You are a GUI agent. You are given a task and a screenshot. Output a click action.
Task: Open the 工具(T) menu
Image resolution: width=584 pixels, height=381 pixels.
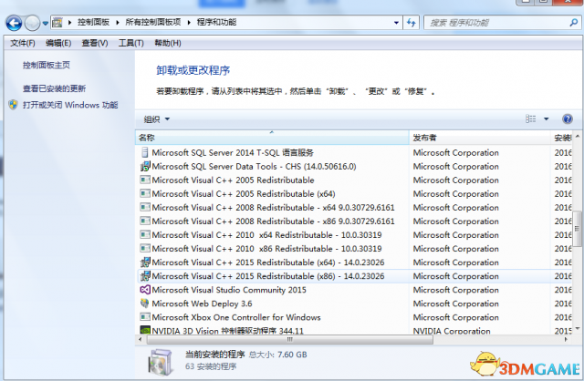click(x=130, y=43)
